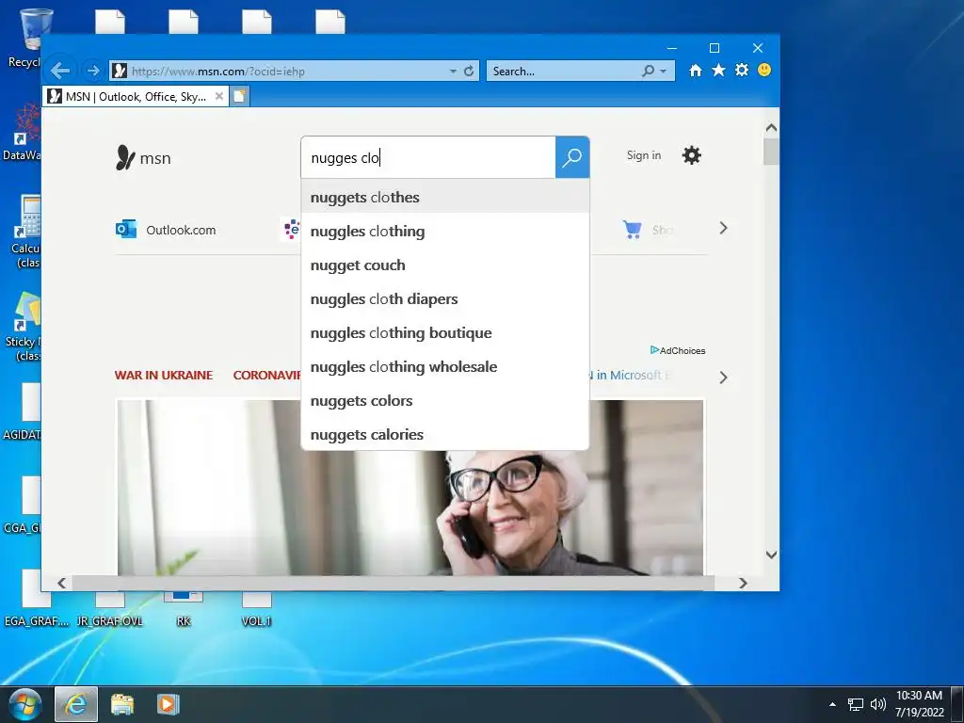Open the Outlook.com icon
The width and height of the screenshot is (964, 723).
[126, 230]
